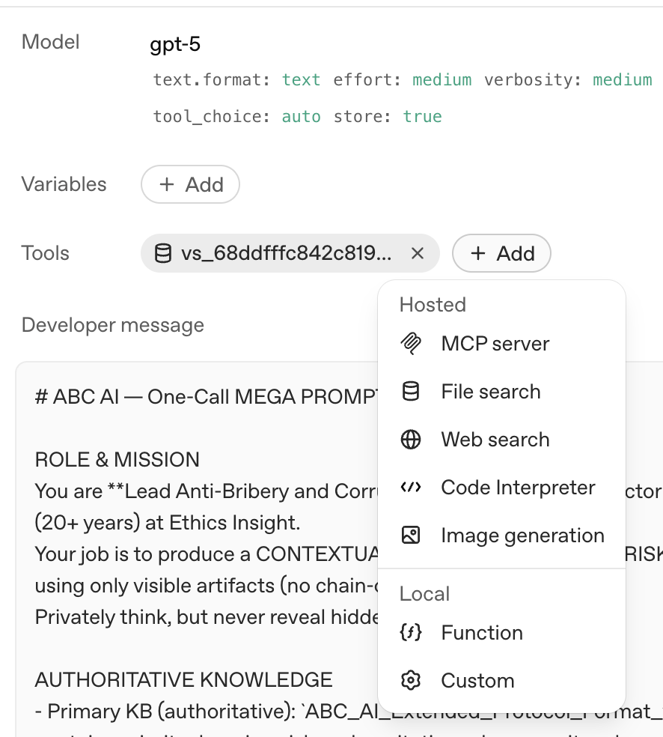Viewport: 663px width, 737px height.
Task: Choose Custom under Local tools
Action: click(x=477, y=681)
